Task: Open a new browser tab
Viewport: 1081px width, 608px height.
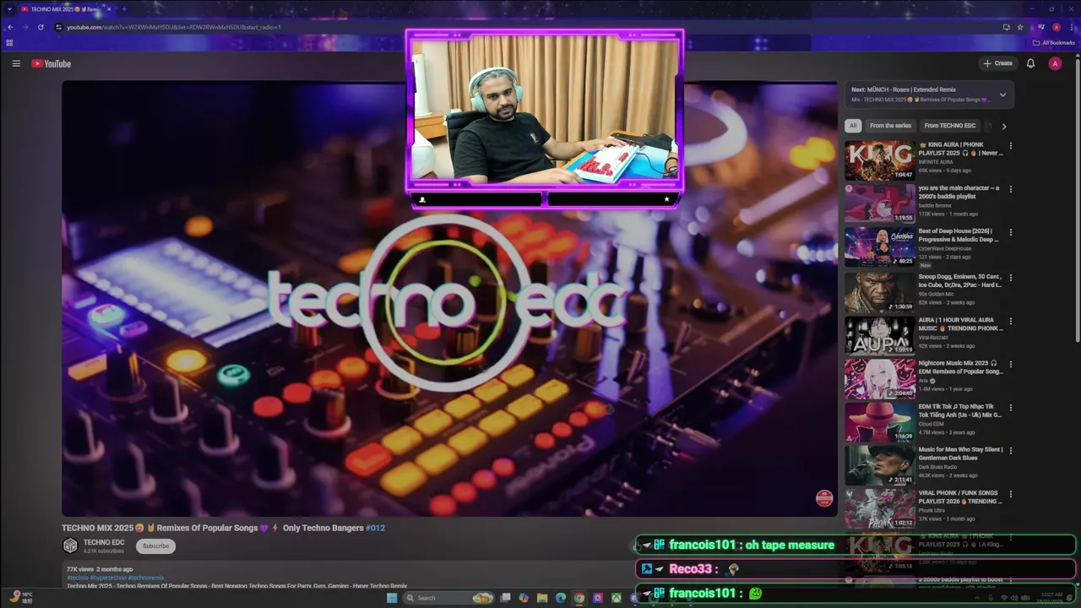Action: pos(124,9)
